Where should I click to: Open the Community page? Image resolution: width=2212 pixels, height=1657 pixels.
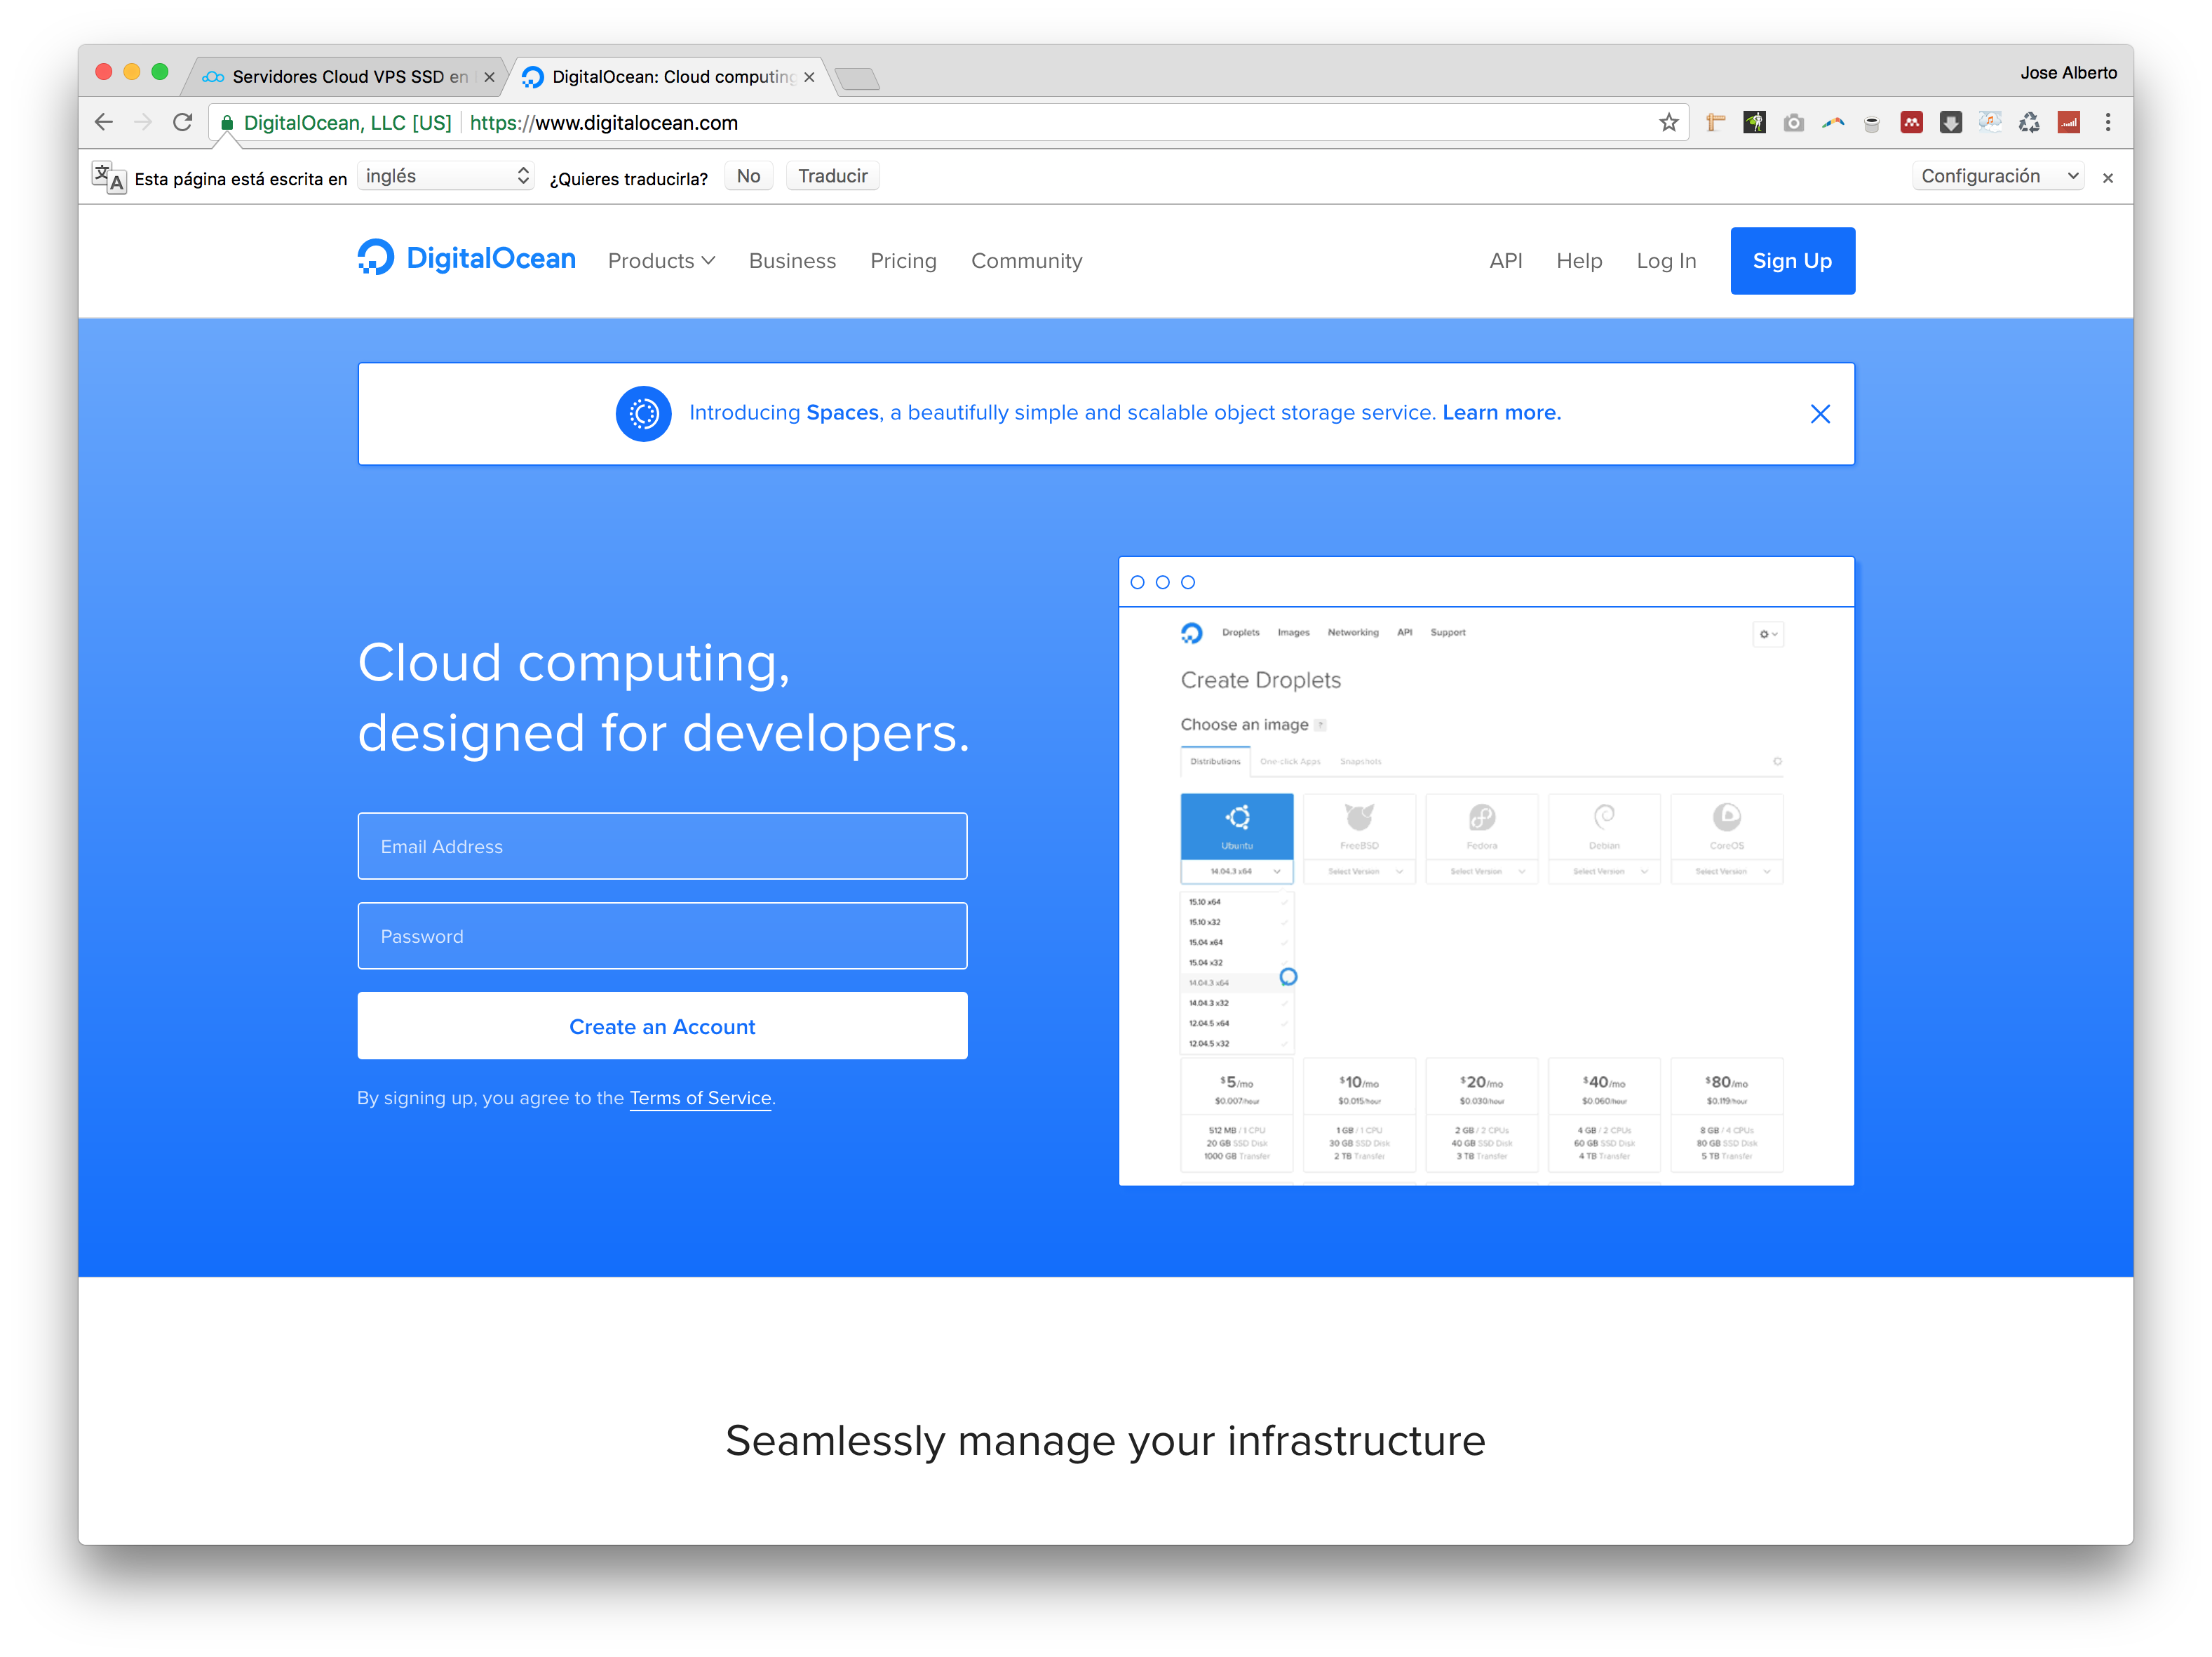tap(1026, 261)
